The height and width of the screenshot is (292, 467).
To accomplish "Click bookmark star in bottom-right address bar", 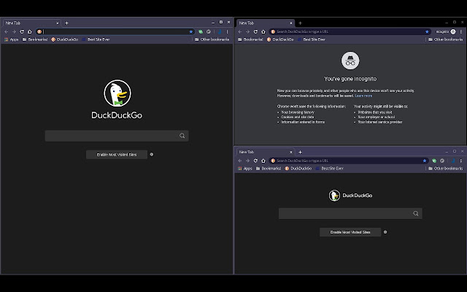I will coord(425,161).
